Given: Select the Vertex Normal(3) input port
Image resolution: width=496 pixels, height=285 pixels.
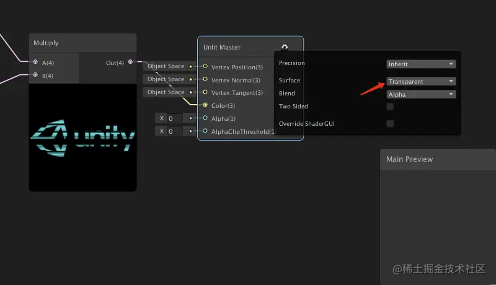Looking at the screenshot, I should click(205, 79).
